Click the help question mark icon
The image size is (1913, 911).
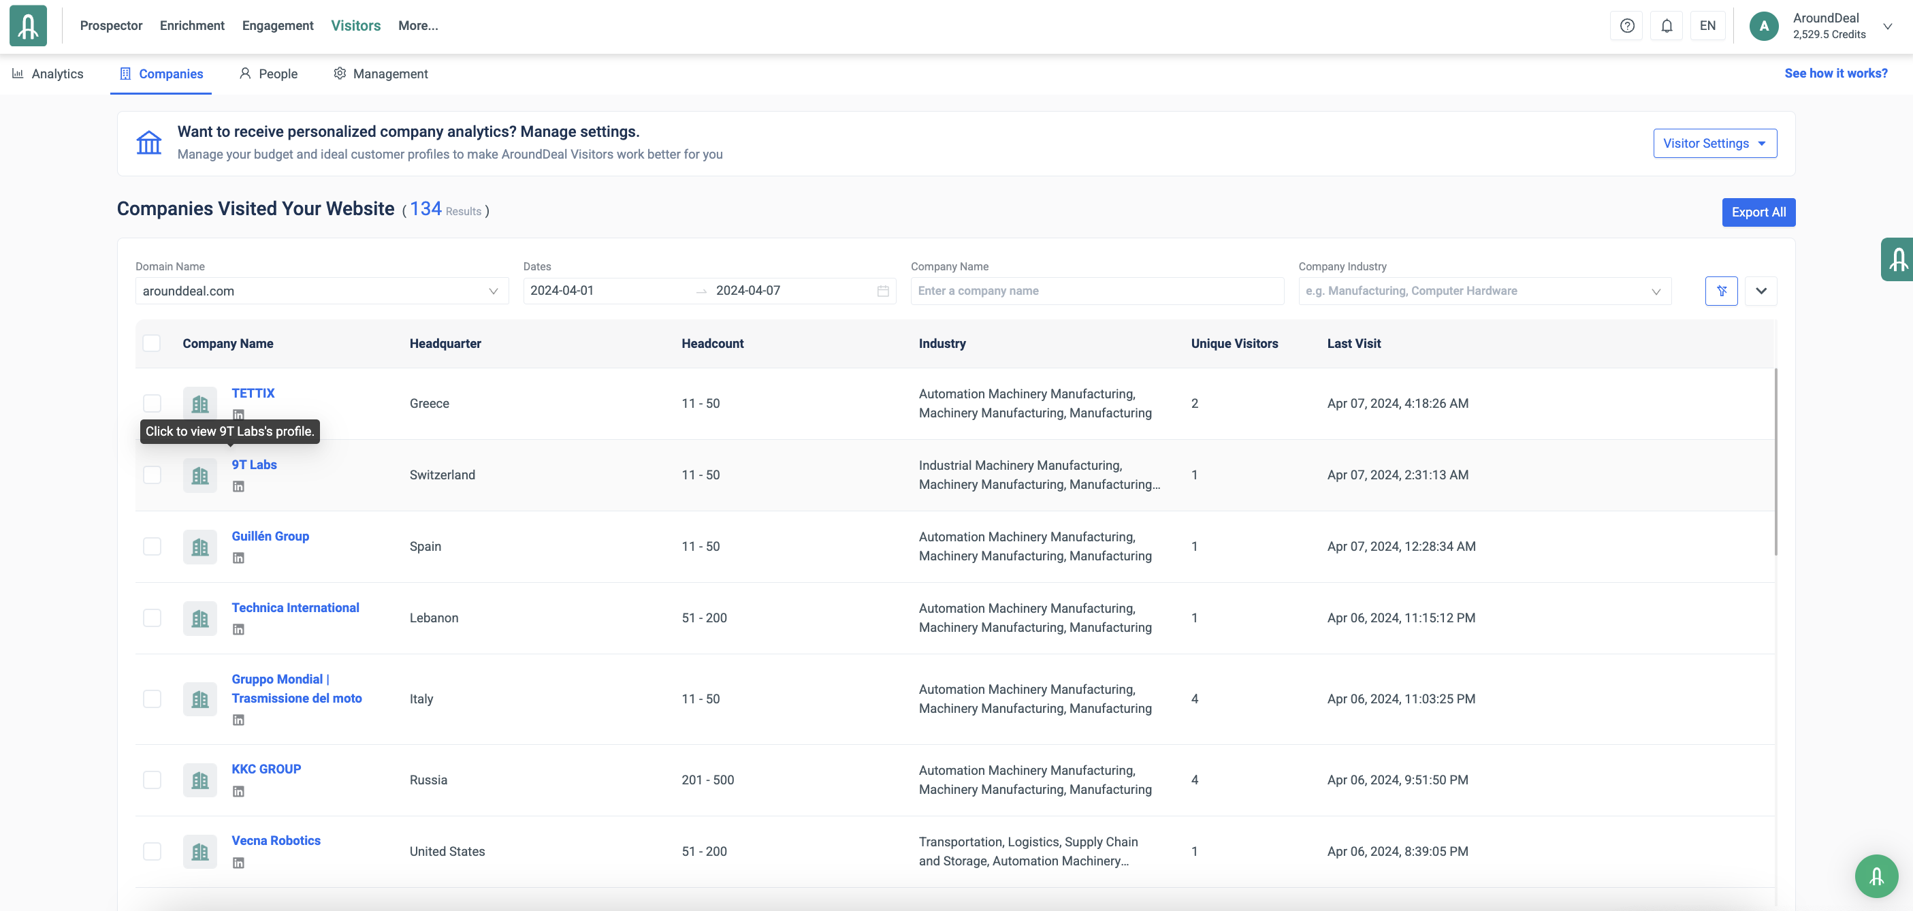pos(1626,26)
